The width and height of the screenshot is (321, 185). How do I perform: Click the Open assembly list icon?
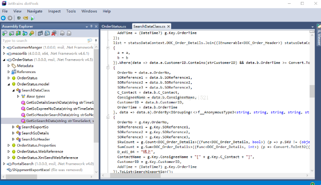40,33
